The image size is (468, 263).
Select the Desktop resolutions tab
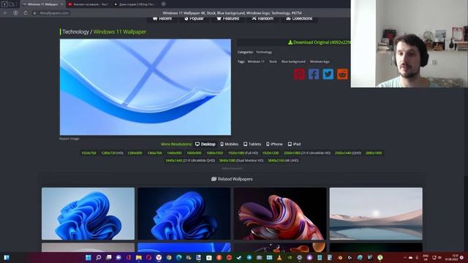[x=205, y=144]
